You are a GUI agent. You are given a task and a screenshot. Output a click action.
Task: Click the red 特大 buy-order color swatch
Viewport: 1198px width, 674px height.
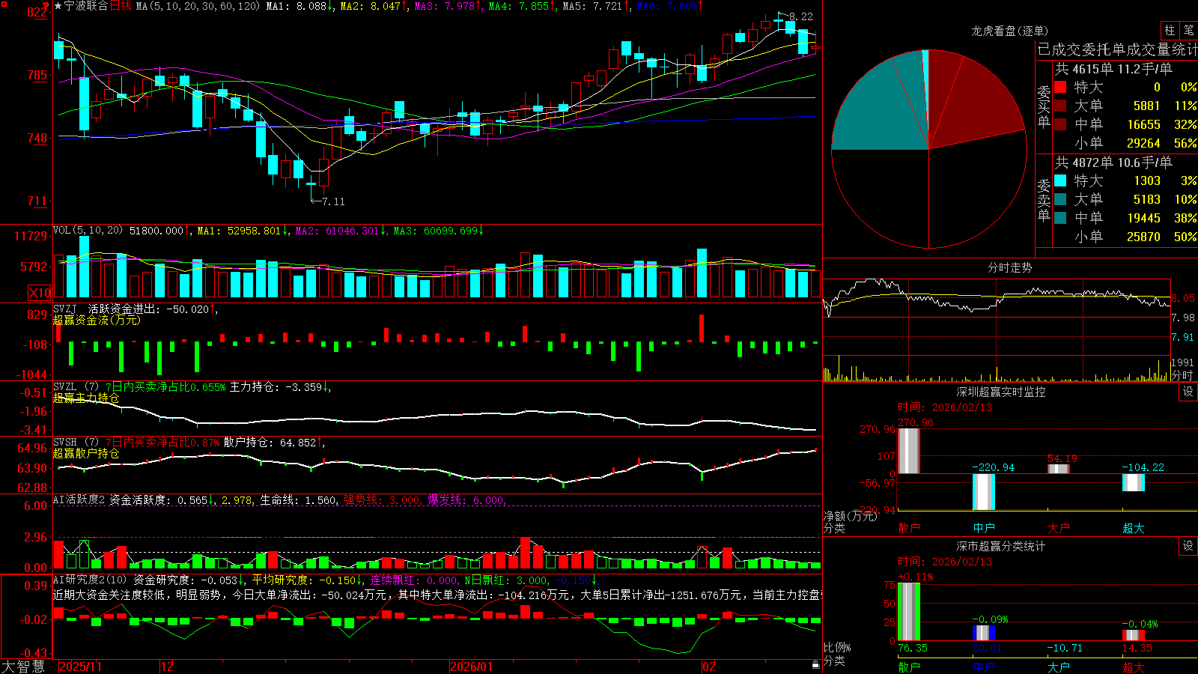1060,87
